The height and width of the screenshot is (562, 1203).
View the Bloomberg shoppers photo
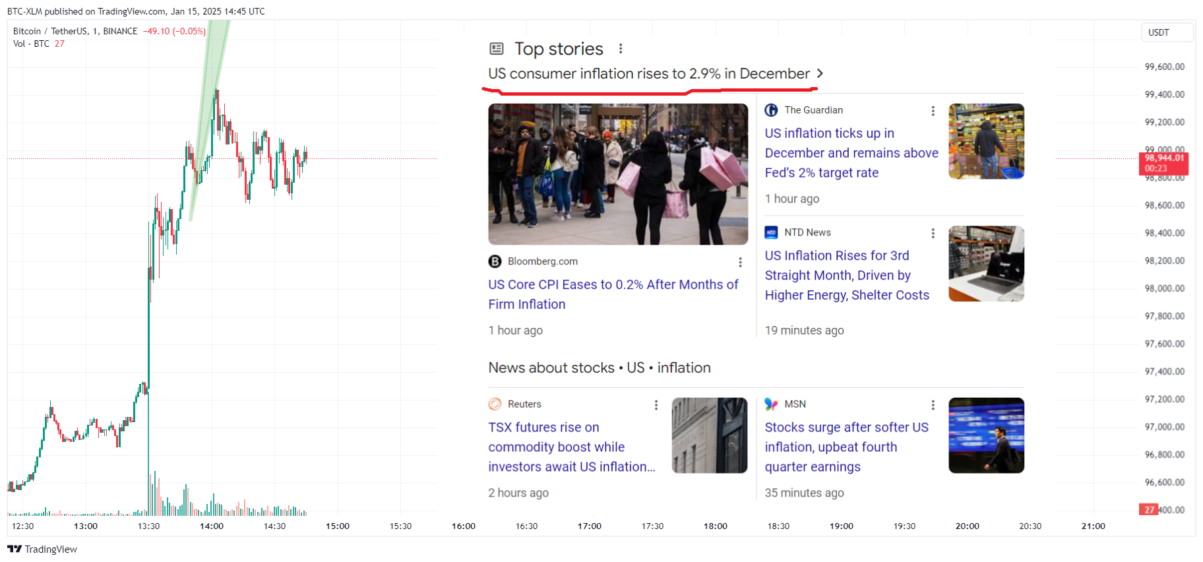(x=618, y=174)
